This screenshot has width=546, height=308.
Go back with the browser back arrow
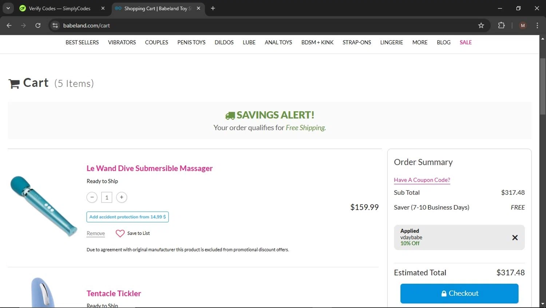9,25
